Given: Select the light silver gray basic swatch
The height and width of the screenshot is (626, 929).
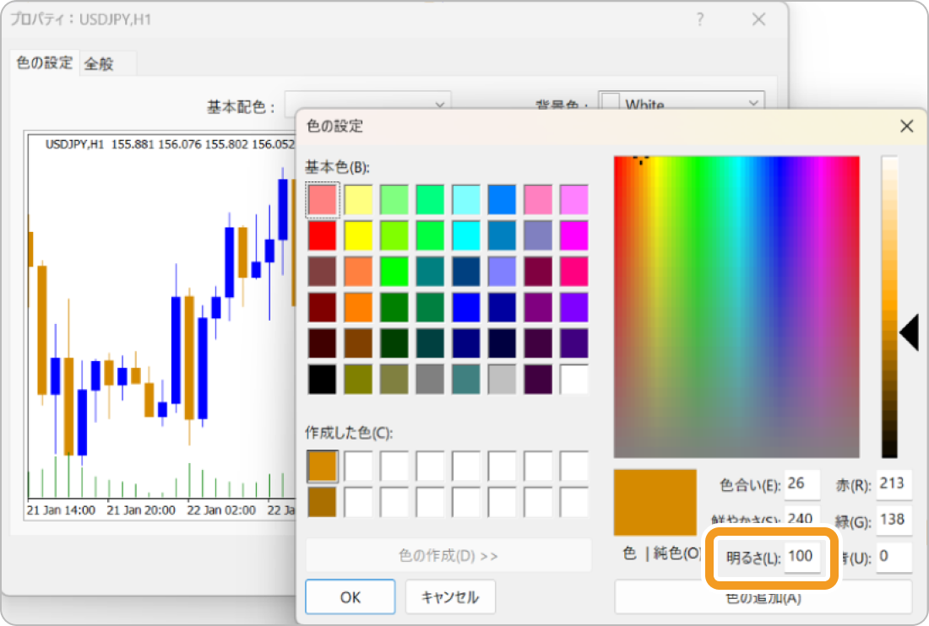Looking at the screenshot, I should point(503,380).
